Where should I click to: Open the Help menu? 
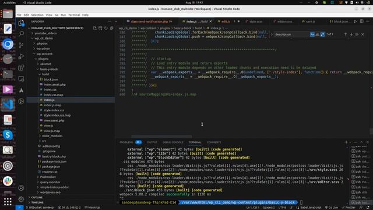pyautogui.click(x=86, y=15)
